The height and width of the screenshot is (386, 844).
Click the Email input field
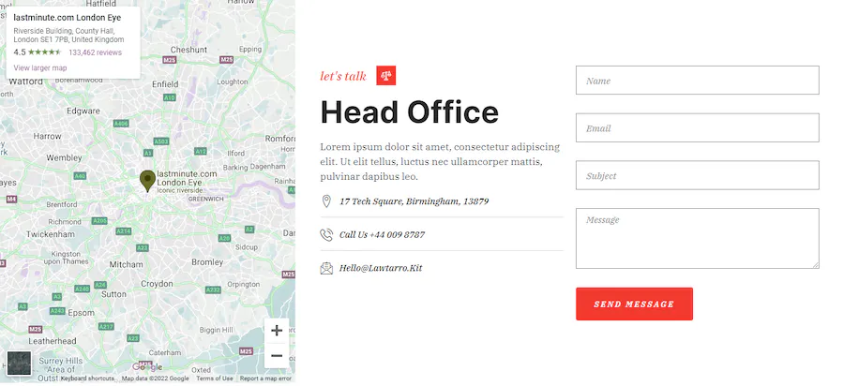697,128
